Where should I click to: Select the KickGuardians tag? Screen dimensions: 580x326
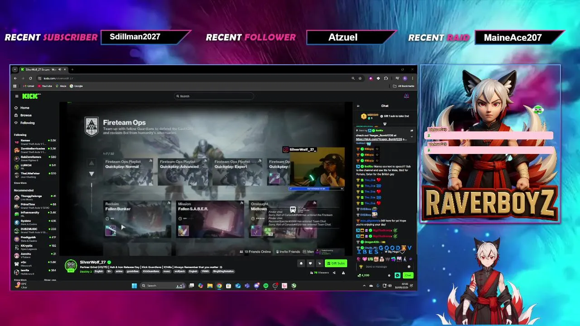click(151, 271)
